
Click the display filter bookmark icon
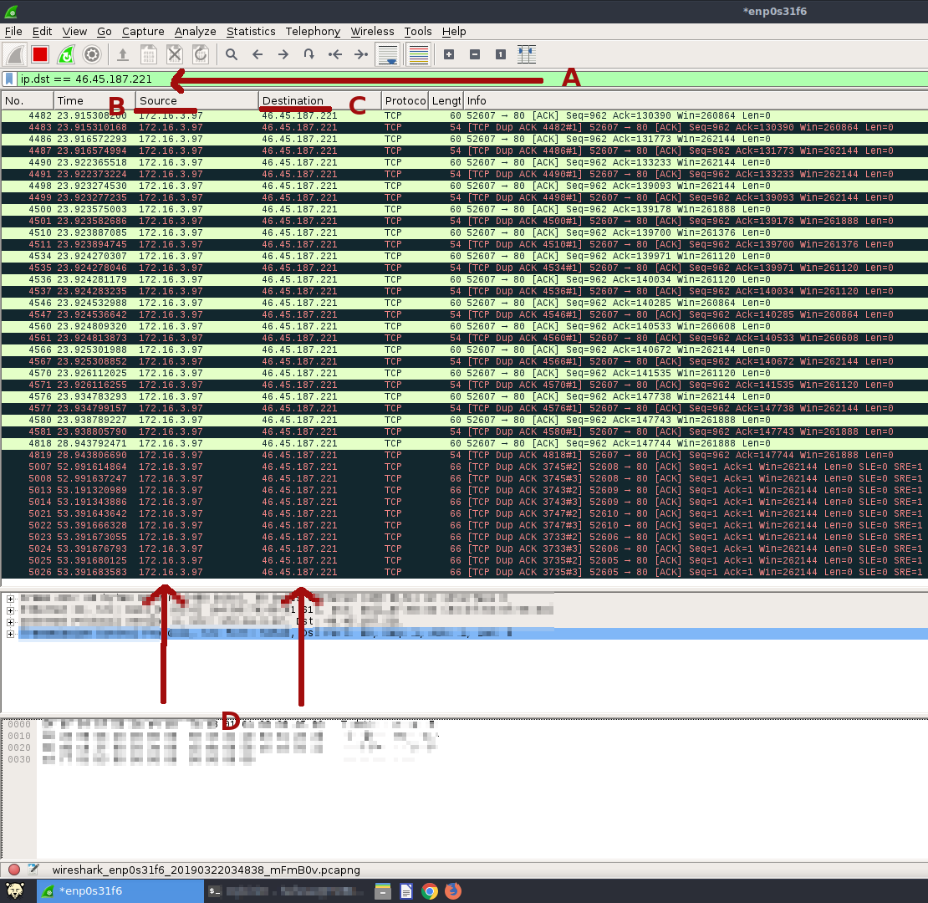[9, 79]
